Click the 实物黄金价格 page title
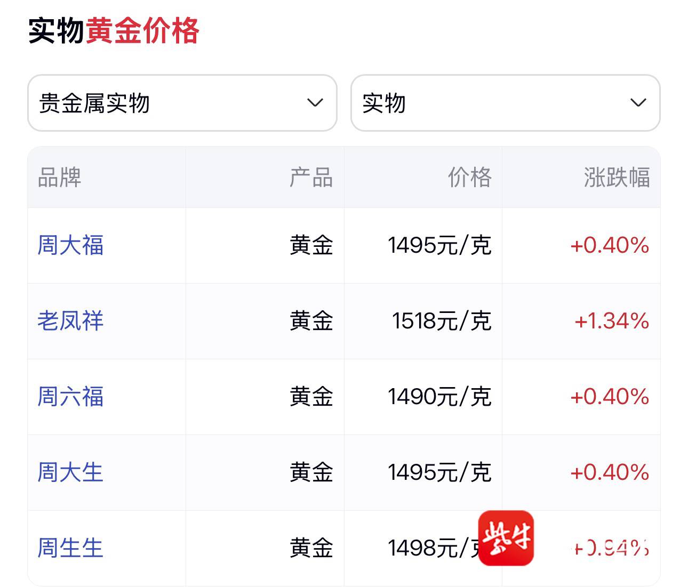Screen dimensions: 688x587 114,30
